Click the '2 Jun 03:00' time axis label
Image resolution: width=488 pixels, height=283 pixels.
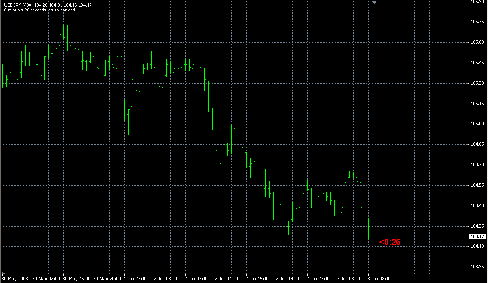tap(165, 279)
